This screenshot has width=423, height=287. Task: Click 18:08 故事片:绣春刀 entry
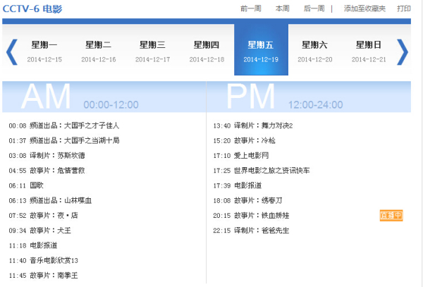click(x=247, y=200)
